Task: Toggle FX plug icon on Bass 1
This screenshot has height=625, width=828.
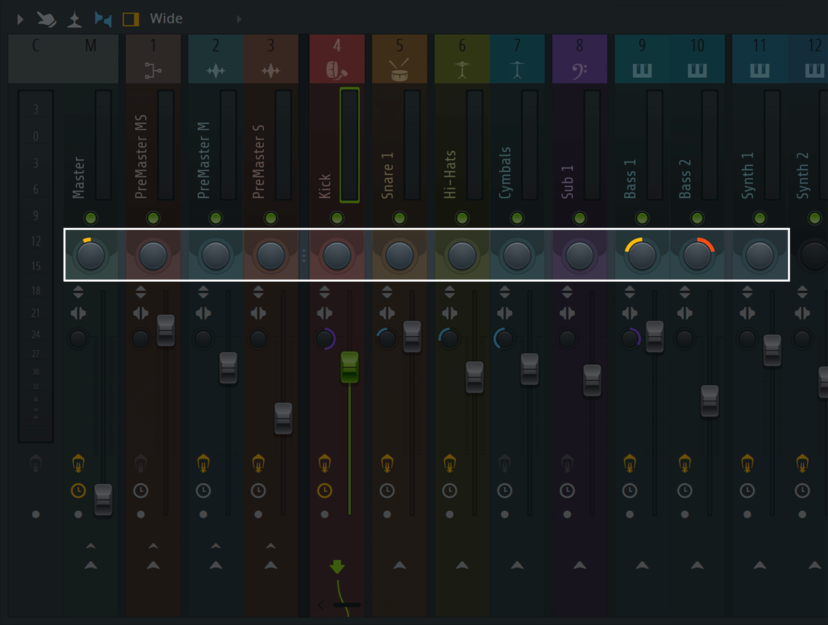Action: tap(629, 463)
